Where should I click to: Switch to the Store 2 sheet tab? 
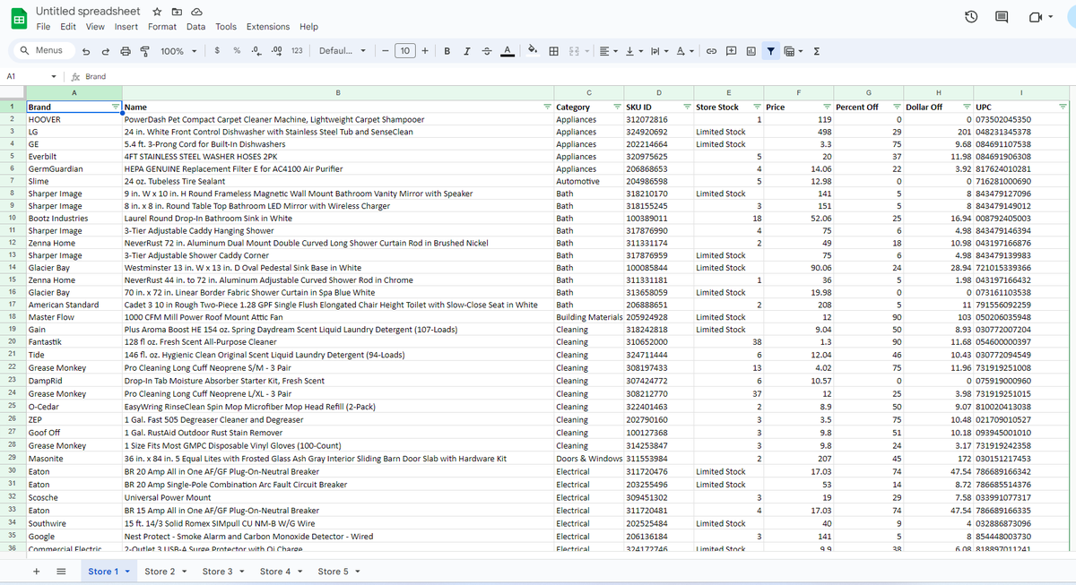pos(165,572)
